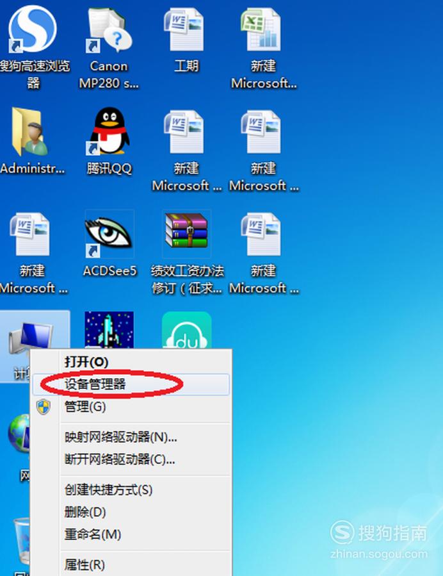
Task: Choose 映射网络驱动器(N)... menu entry
Action: [131, 437]
